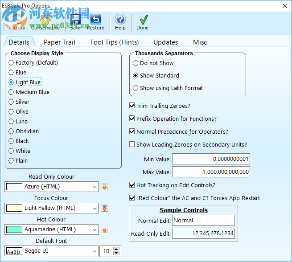The height and width of the screenshot is (262, 292).
Task: Click the Light Yellow colour swatch
Action: click(14, 208)
